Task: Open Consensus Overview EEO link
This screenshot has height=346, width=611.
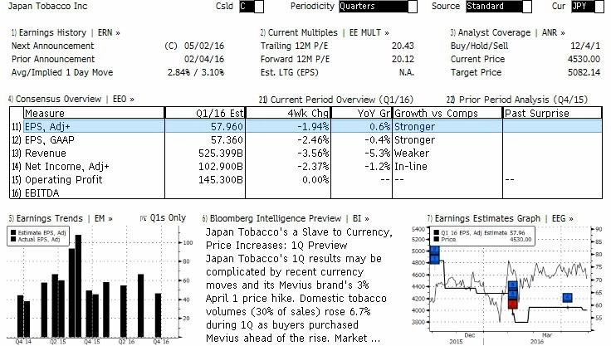Action: [71, 99]
